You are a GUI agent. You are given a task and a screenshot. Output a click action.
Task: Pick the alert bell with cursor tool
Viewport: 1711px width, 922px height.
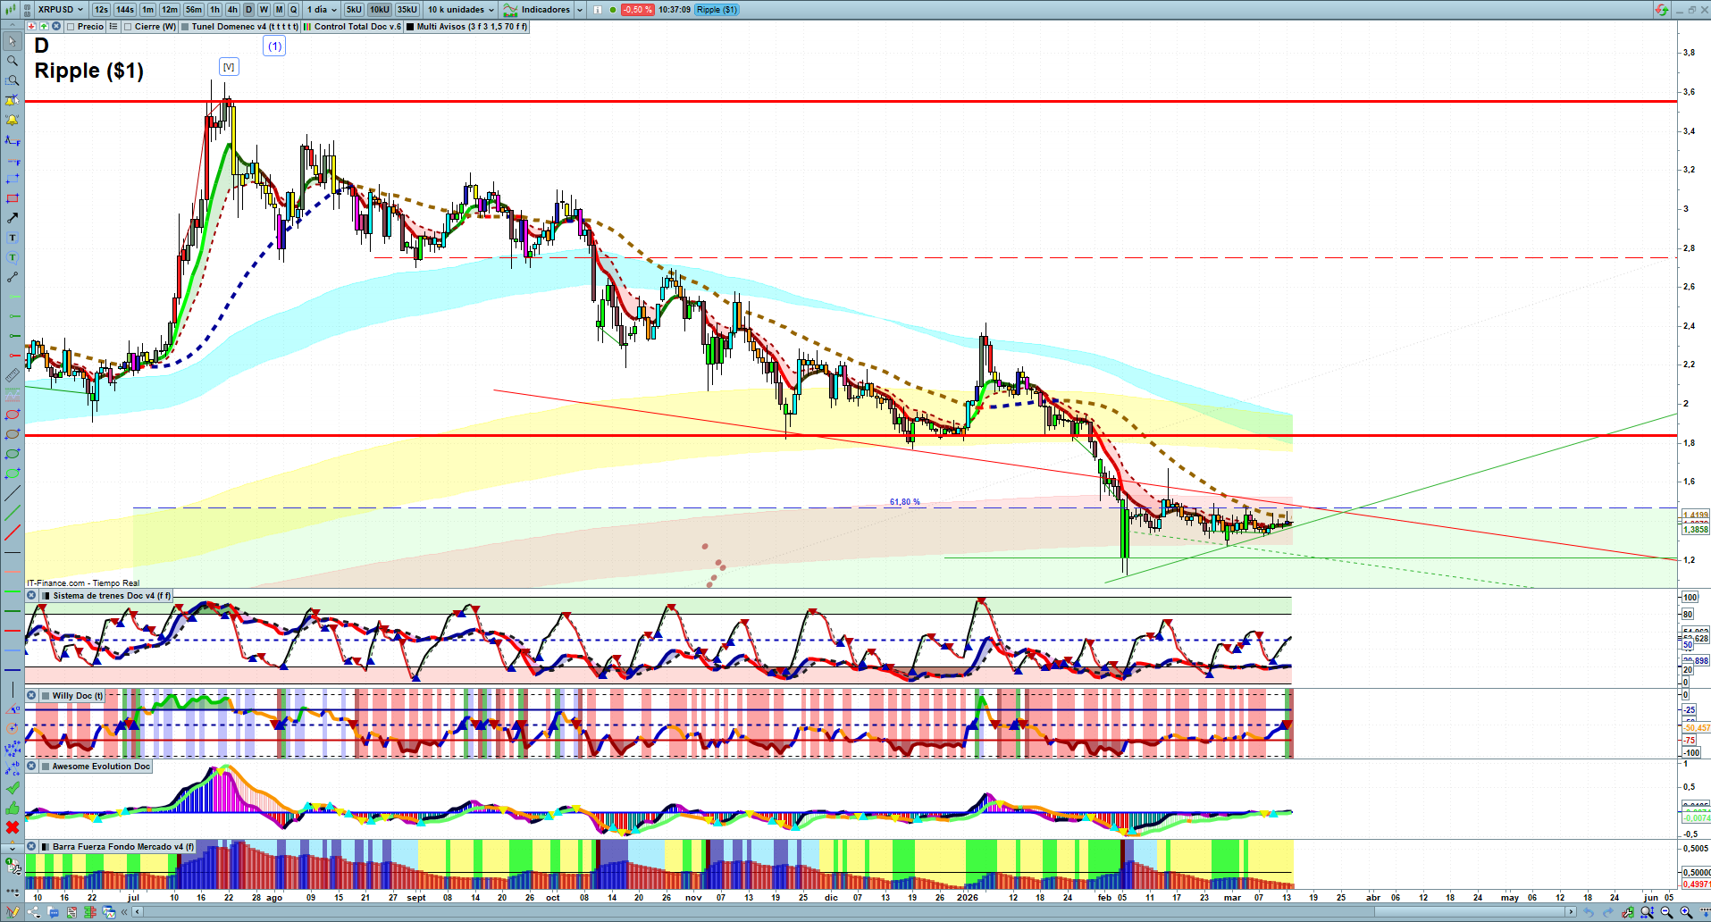click(13, 100)
